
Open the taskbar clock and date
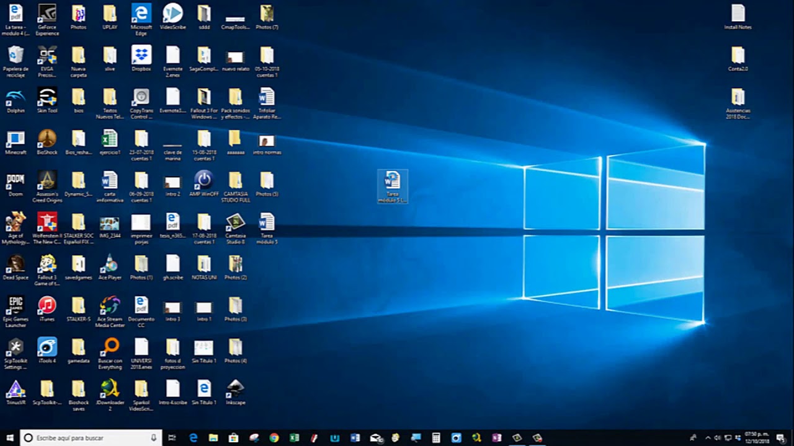[757, 438]
